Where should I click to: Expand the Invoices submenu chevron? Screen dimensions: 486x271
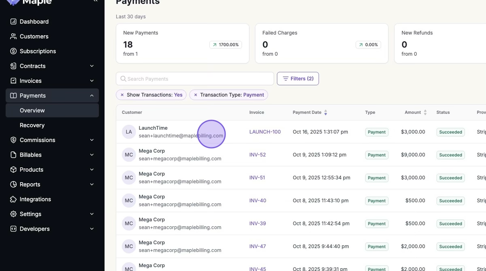(92, 81)
